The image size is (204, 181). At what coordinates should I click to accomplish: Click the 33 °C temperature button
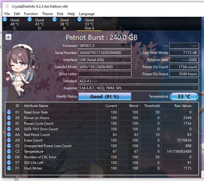(184, 96)
